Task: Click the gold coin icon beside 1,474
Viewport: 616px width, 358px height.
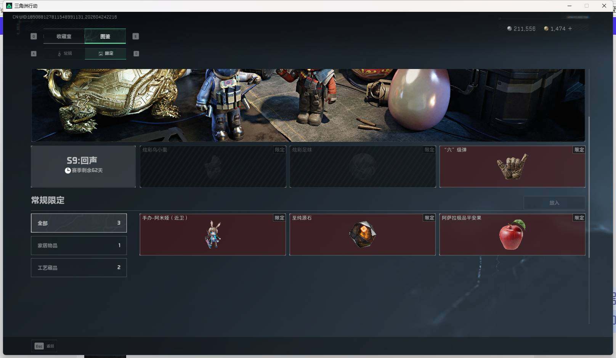Action: [x=546, y=29]
